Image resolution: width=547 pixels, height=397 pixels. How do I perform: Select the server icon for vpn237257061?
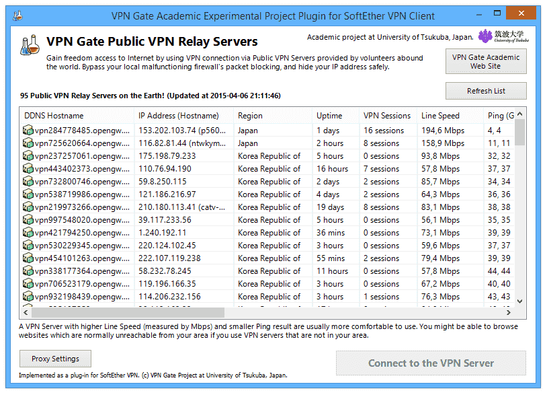28,156
